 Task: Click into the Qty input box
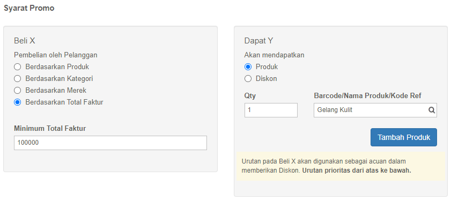[271, 110]
